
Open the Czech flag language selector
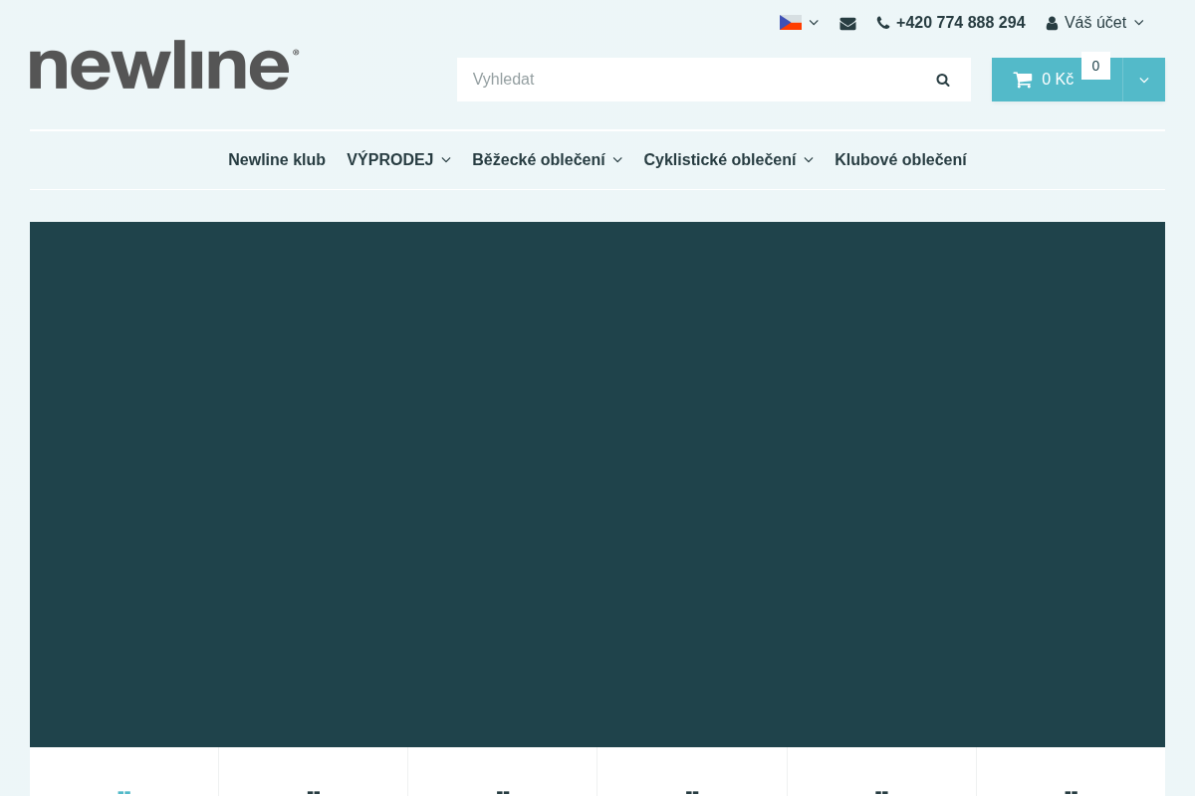tap(799, 23)
